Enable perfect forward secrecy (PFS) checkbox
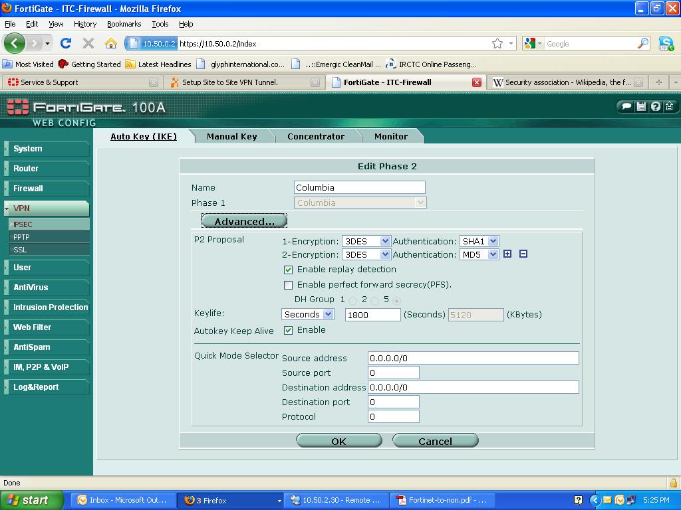The height and width of the screenshot is (510, 681). tap(288, 286)
